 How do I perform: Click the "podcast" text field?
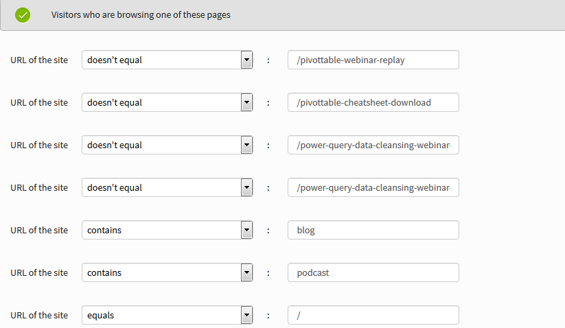click(x=373, y=273)
